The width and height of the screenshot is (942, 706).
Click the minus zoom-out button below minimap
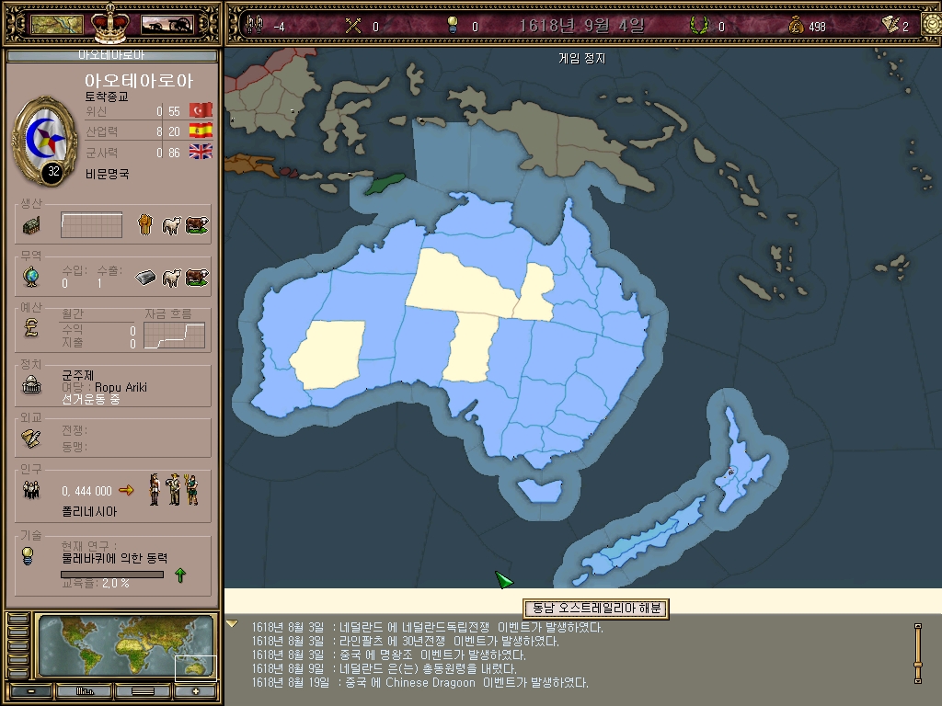[x=31, y=691]
